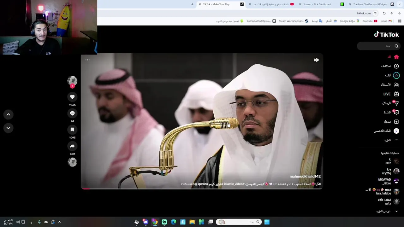Open Friends (الأصدقاء) in the sidebar
The height and width of the screenshot is (227, 404).
[390, 84]
